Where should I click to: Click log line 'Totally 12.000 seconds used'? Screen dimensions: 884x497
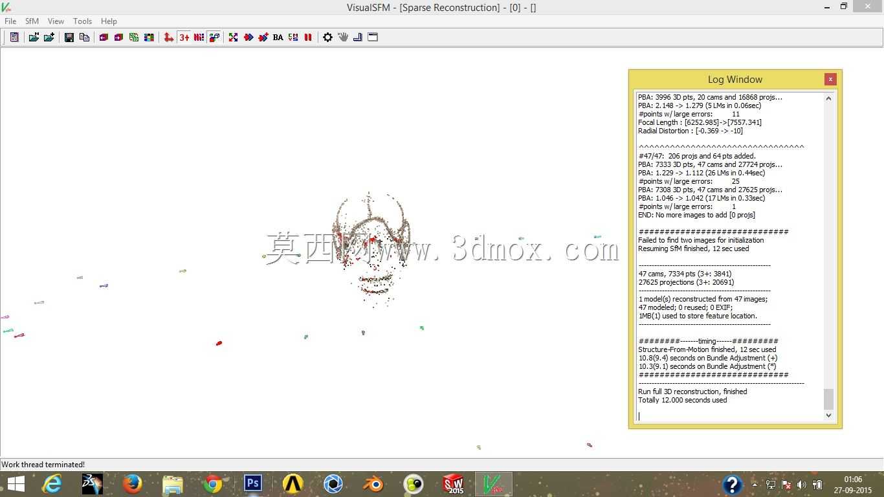683,400
